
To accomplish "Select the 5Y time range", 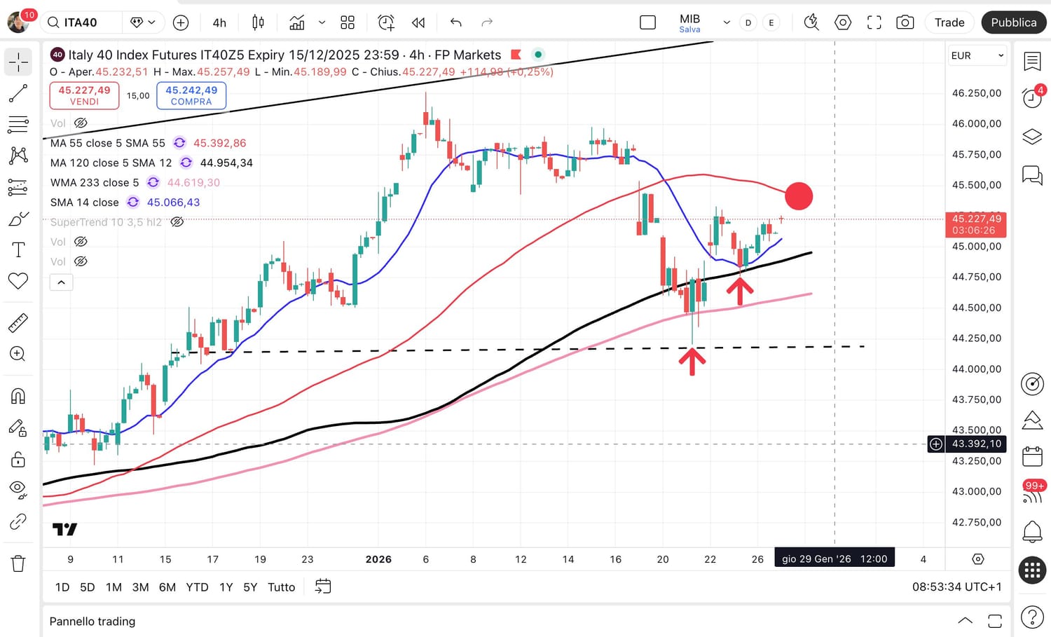I will [x=250, y=587].
